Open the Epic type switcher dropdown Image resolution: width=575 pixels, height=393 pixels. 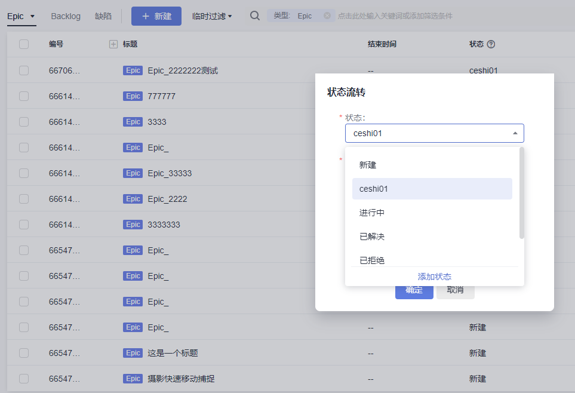coord(21,16)
